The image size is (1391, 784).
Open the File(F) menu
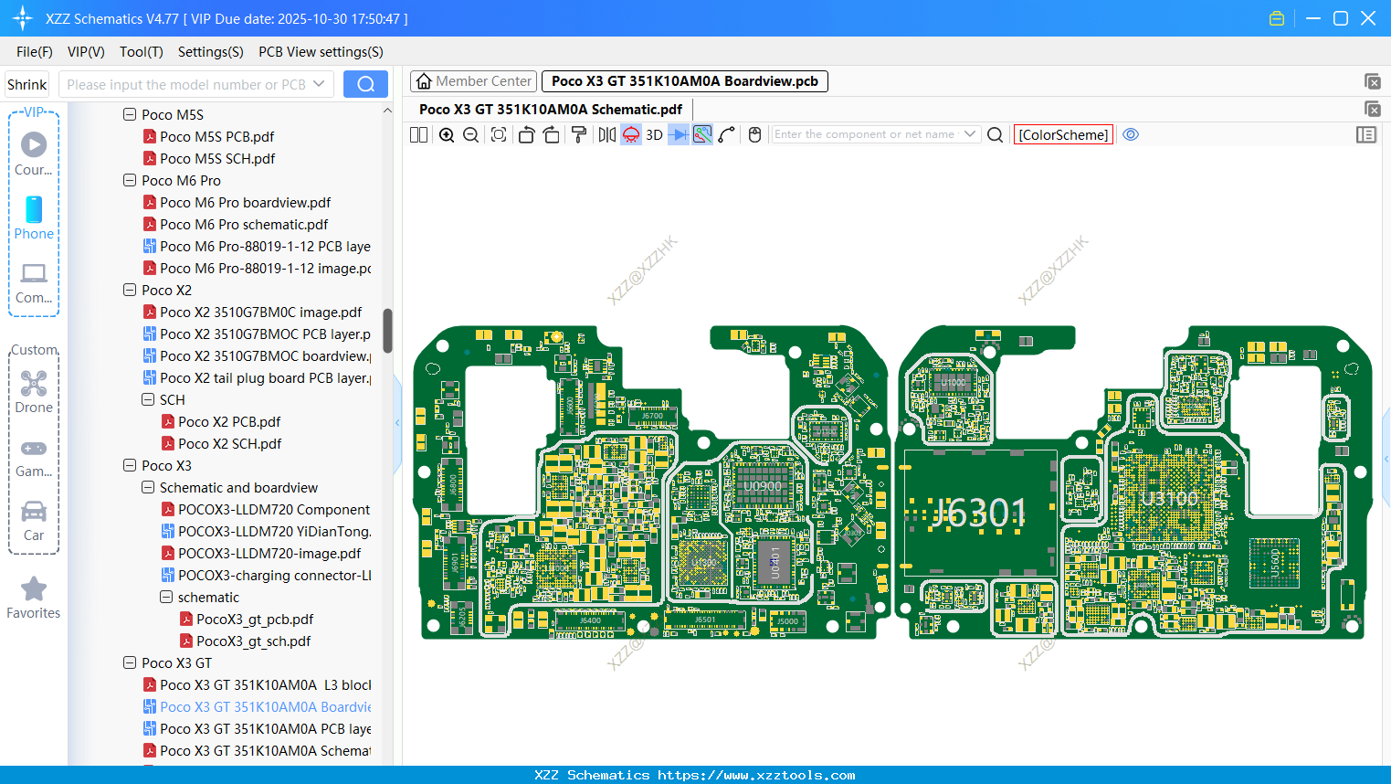(35, 52)
